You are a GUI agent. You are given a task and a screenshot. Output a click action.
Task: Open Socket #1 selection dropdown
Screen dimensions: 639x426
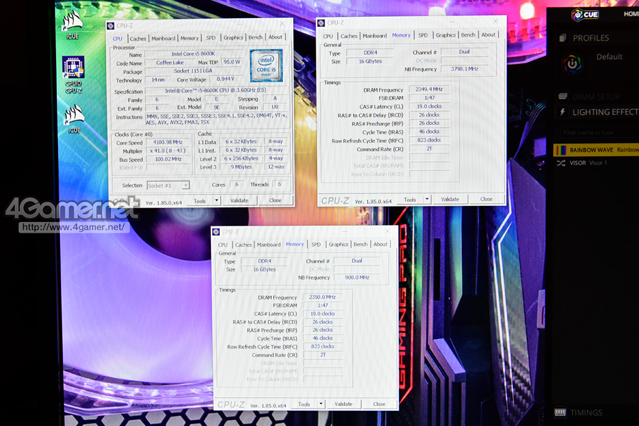tap(168, 185)
